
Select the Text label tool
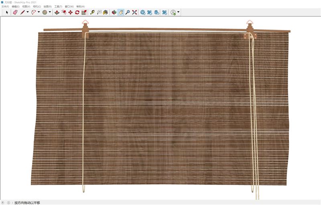[x=99, y=12]
